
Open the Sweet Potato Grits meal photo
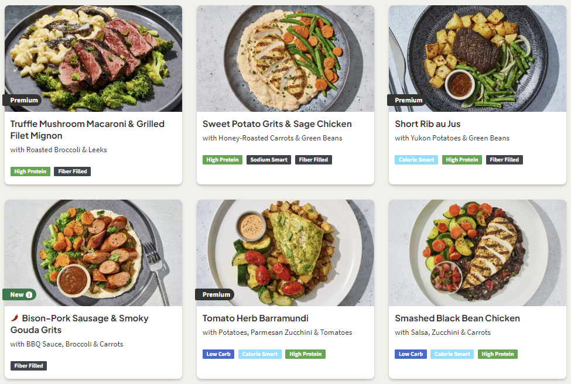(285, 59)
